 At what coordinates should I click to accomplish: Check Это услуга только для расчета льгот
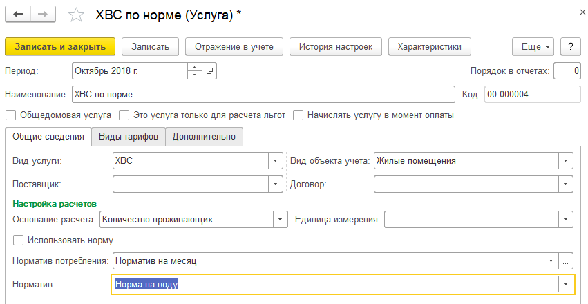pos(124,115)
